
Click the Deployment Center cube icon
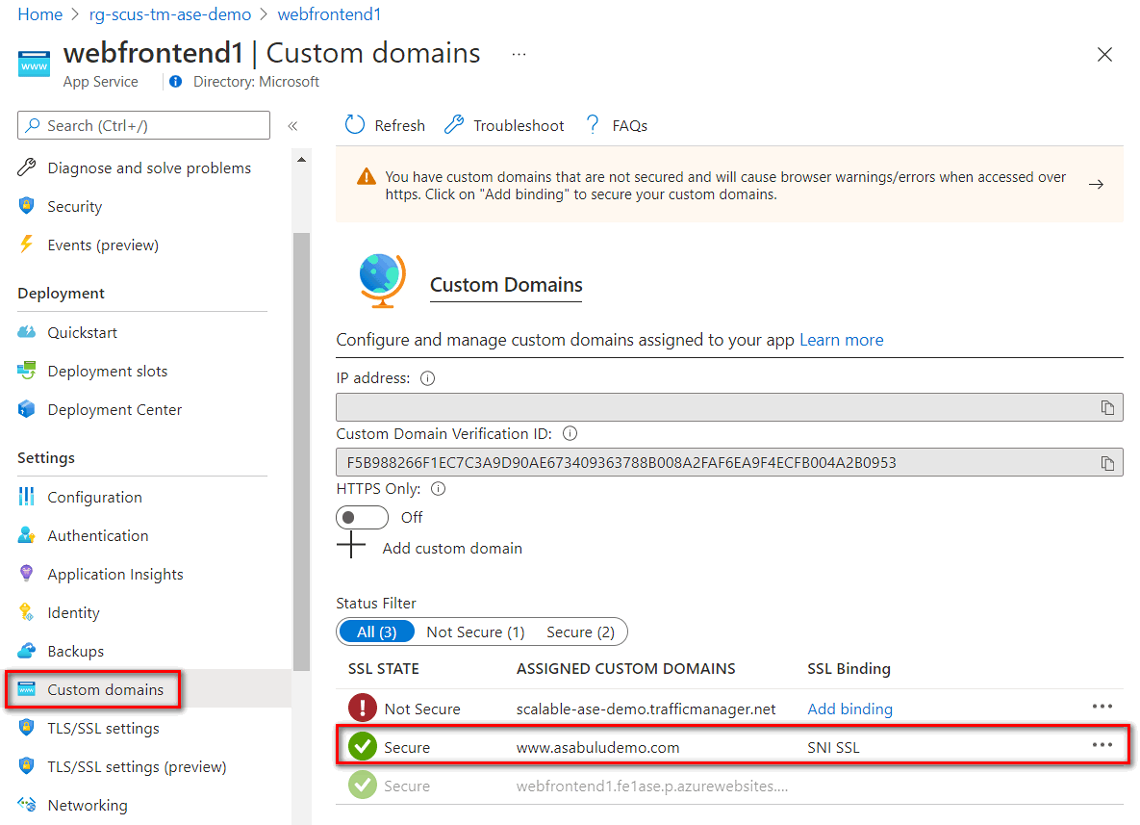click(27, 409)
